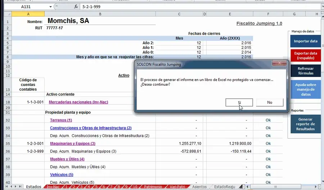Click the select-all corner of the grid
324x190 pixels.
point(8,14)
